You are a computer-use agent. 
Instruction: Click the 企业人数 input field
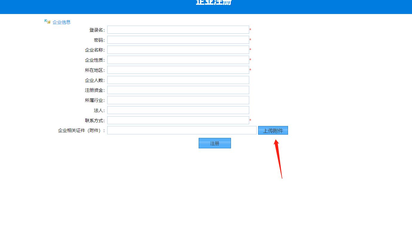pyautogui.click(x=178, y=80)
